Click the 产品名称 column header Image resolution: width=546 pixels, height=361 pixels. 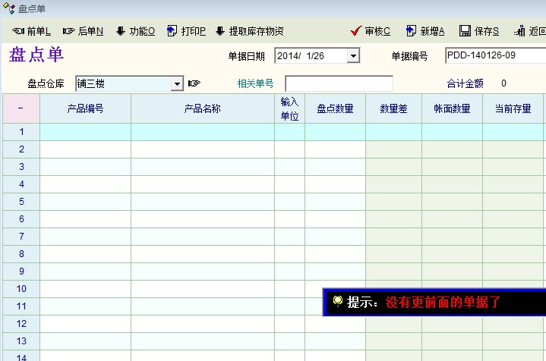(x=202, y=108)
